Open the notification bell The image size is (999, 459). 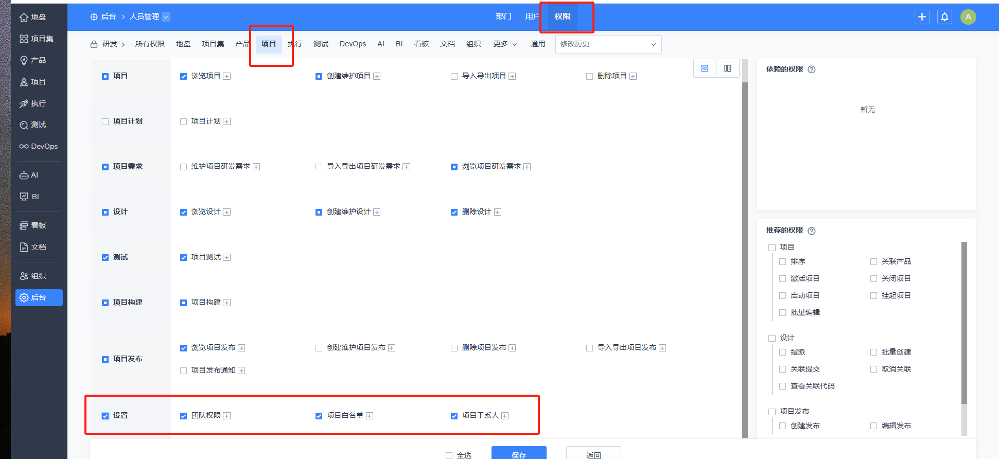pos(944,17)
